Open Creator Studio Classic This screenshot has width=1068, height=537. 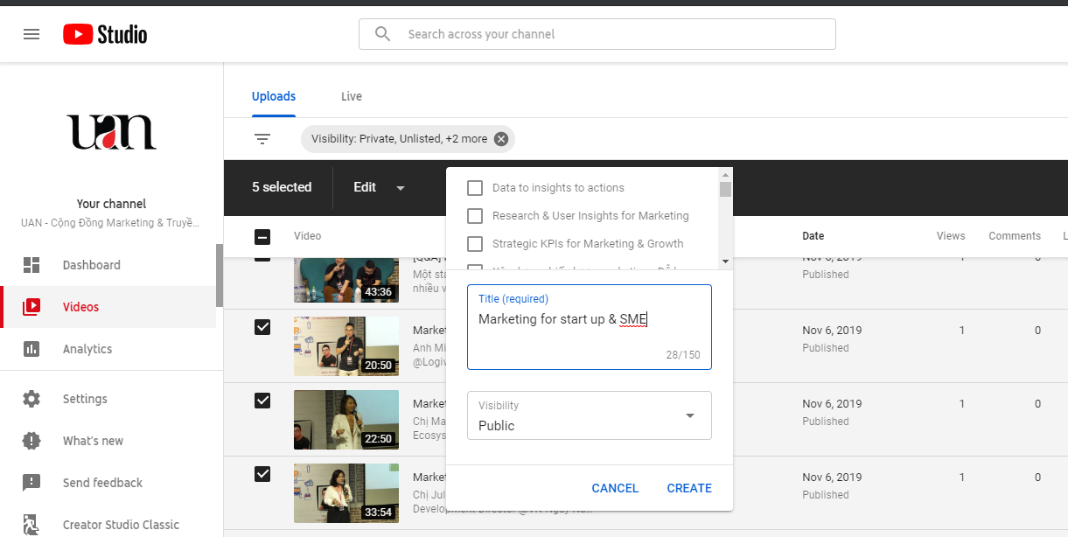point(121,525)
